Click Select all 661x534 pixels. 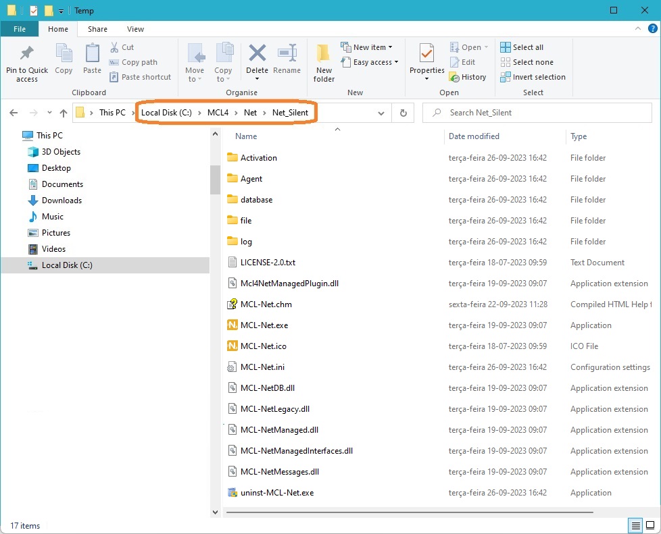522,47
